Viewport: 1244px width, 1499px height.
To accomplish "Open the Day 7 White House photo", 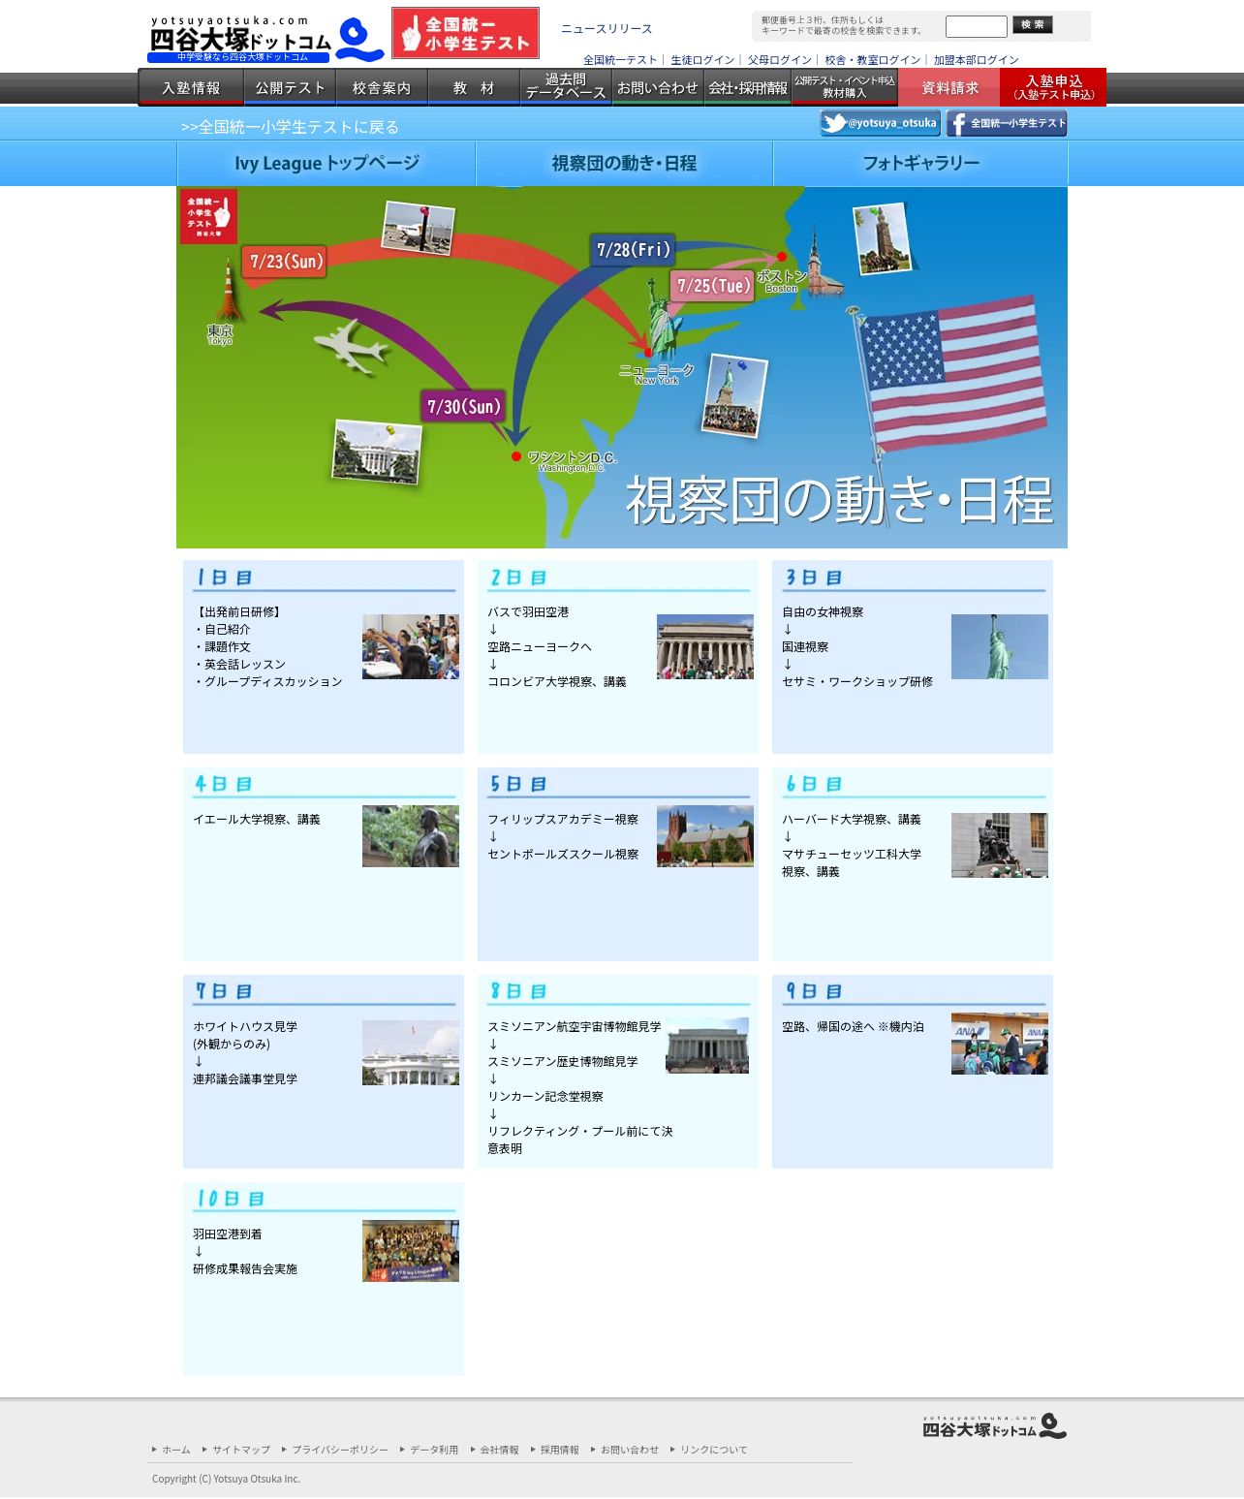I will (x=411, y=1052).
